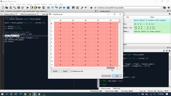Image resolution: width=171 pixels, height=96 pixels.
Task: Create a new file from the toolbar
Action: 3,8
